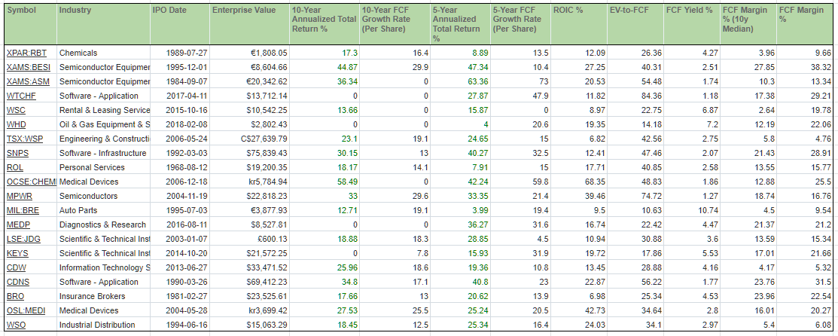The width and height of the screenshot is (838, 336).
Task: Open the LSE:JDG symbol link
Action: pyautogui.click(x=23, y=239)
